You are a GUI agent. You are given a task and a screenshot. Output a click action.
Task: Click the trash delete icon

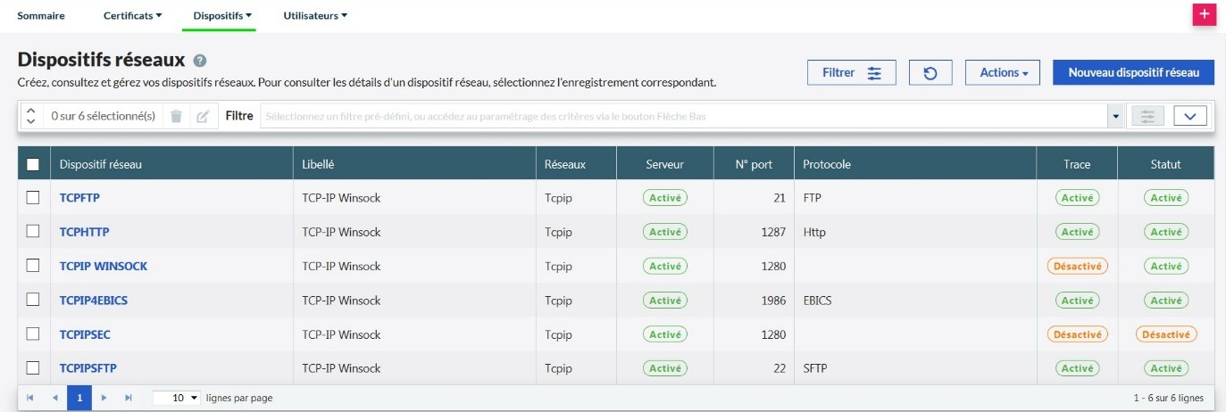coord(177,116)
